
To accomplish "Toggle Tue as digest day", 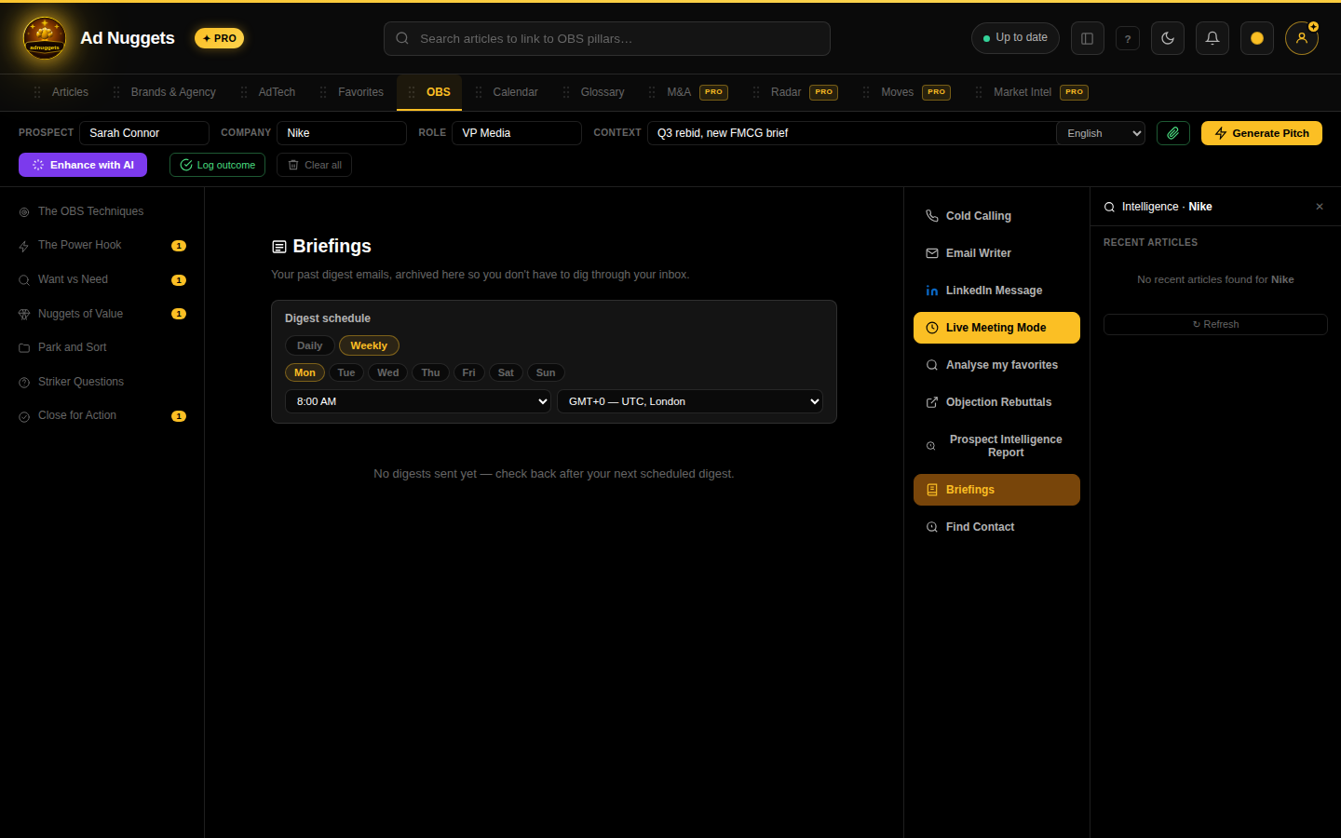I will (346, 372).
